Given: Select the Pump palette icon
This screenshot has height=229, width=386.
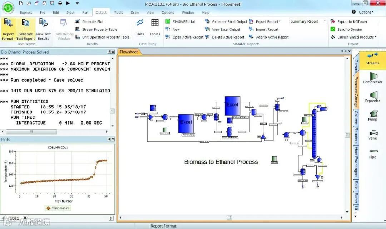Looking at the screenshot, I should (x=373, y=116).
